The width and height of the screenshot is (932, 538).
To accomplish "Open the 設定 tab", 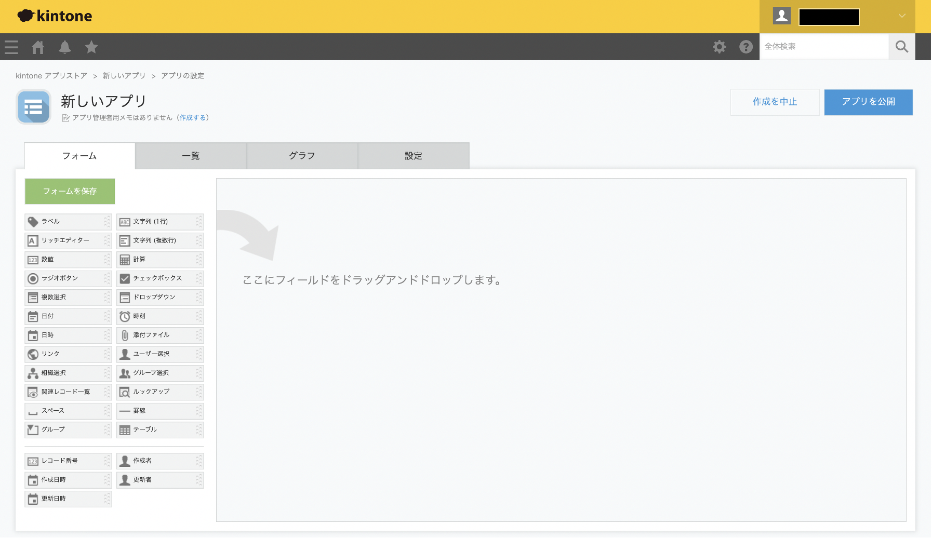I will 413,155.
